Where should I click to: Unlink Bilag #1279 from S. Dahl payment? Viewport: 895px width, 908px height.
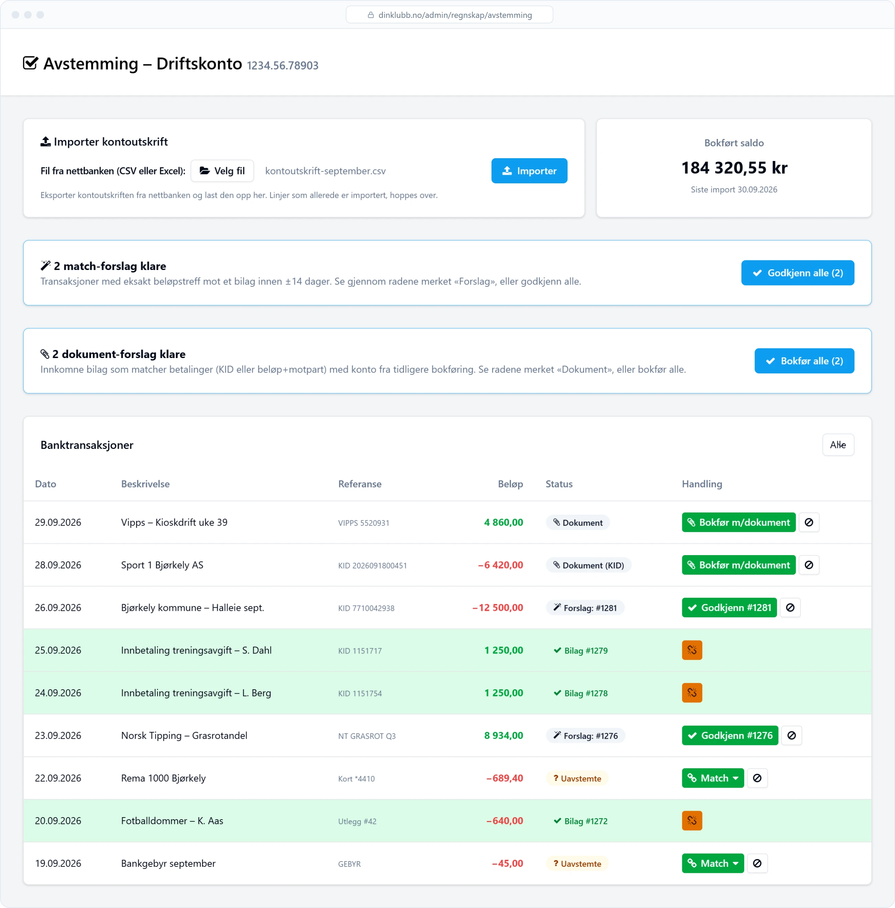(x=692, y=650)
